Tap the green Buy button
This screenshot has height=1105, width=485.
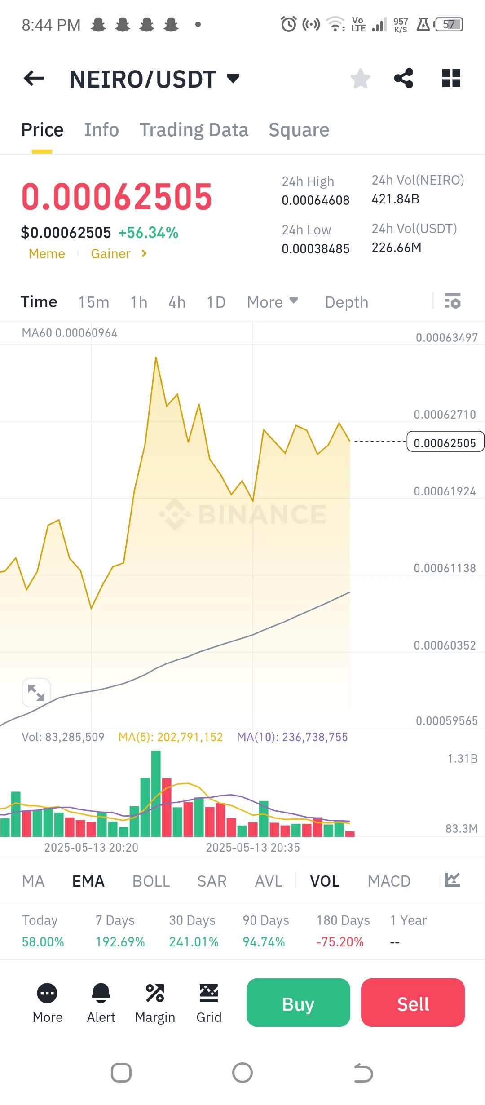point(298,1003)
